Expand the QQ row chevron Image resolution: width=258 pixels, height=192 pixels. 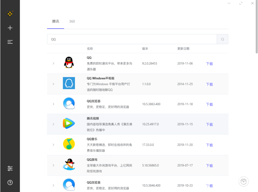point(53,63)
